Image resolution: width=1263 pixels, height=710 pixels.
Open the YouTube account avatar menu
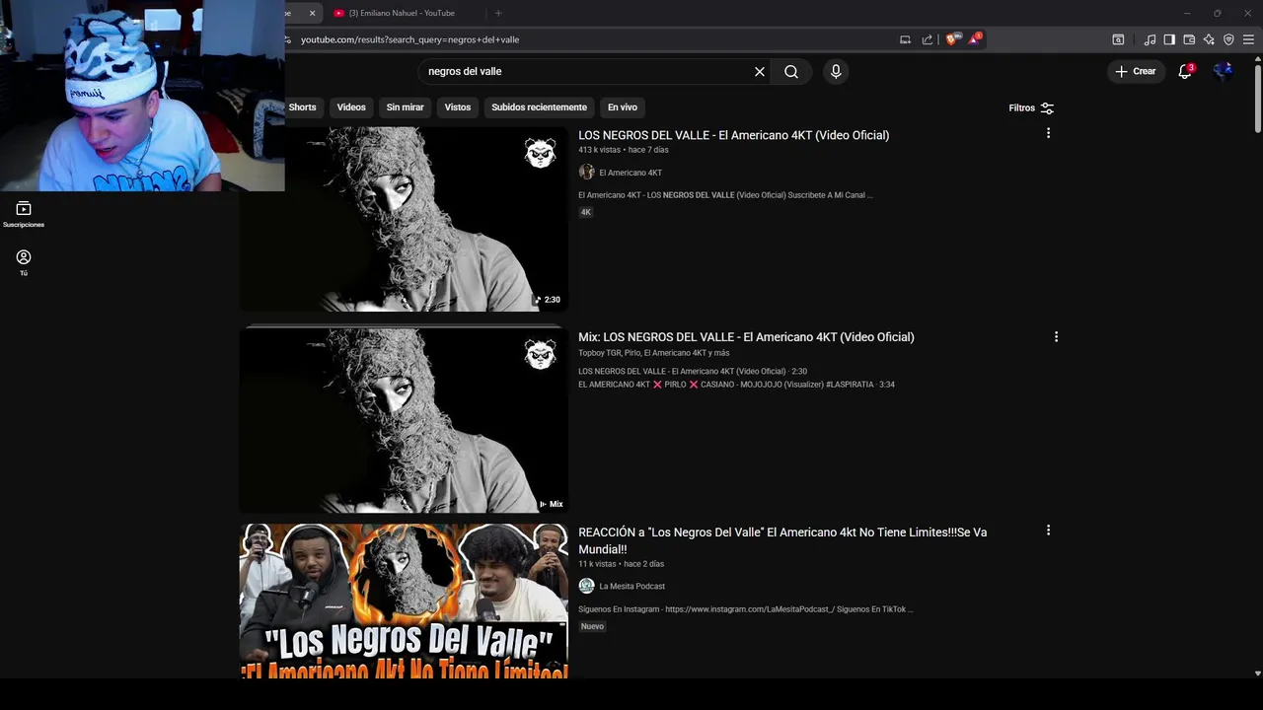tap(1224, 71)
